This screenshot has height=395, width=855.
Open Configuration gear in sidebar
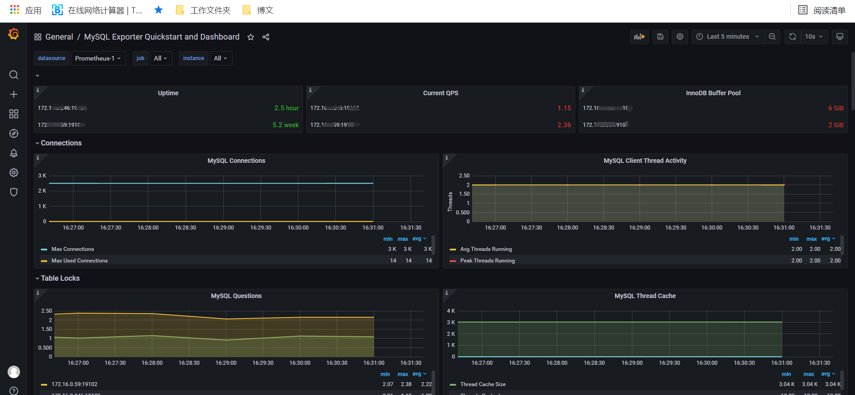(14, 173)
